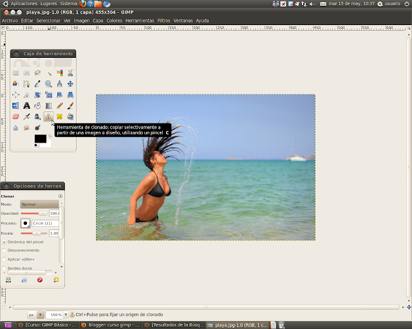The image size is (412, 329).
Task: Select the Perspective tool
Action: click(70, 94)
